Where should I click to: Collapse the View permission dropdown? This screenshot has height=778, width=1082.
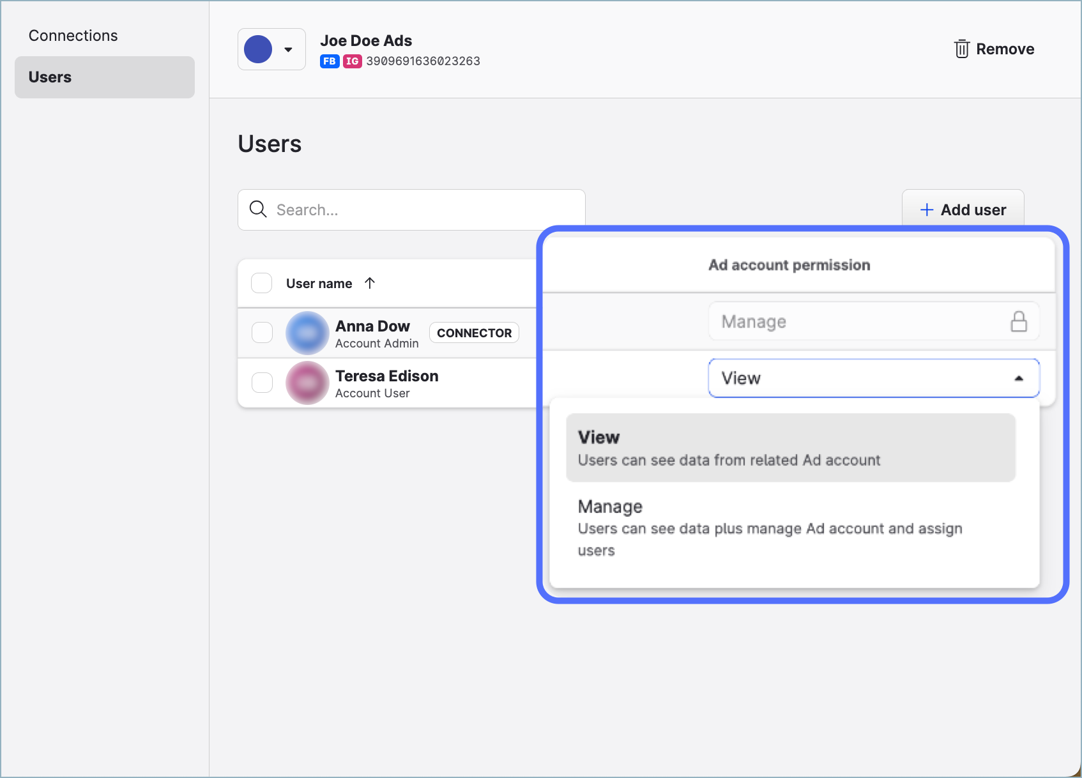[x=1018, y=378]
